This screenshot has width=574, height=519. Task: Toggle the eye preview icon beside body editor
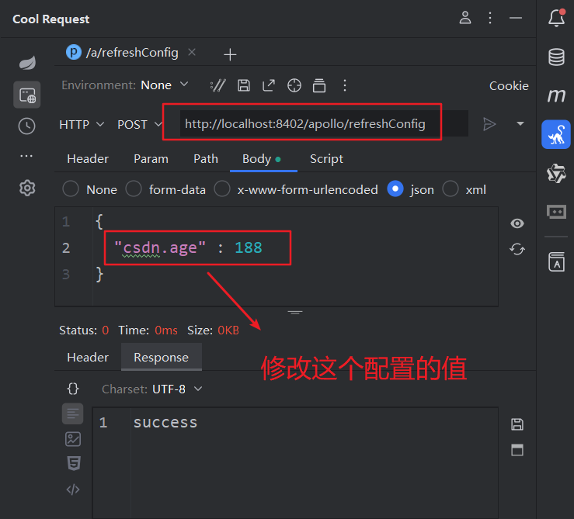(517, 223)
